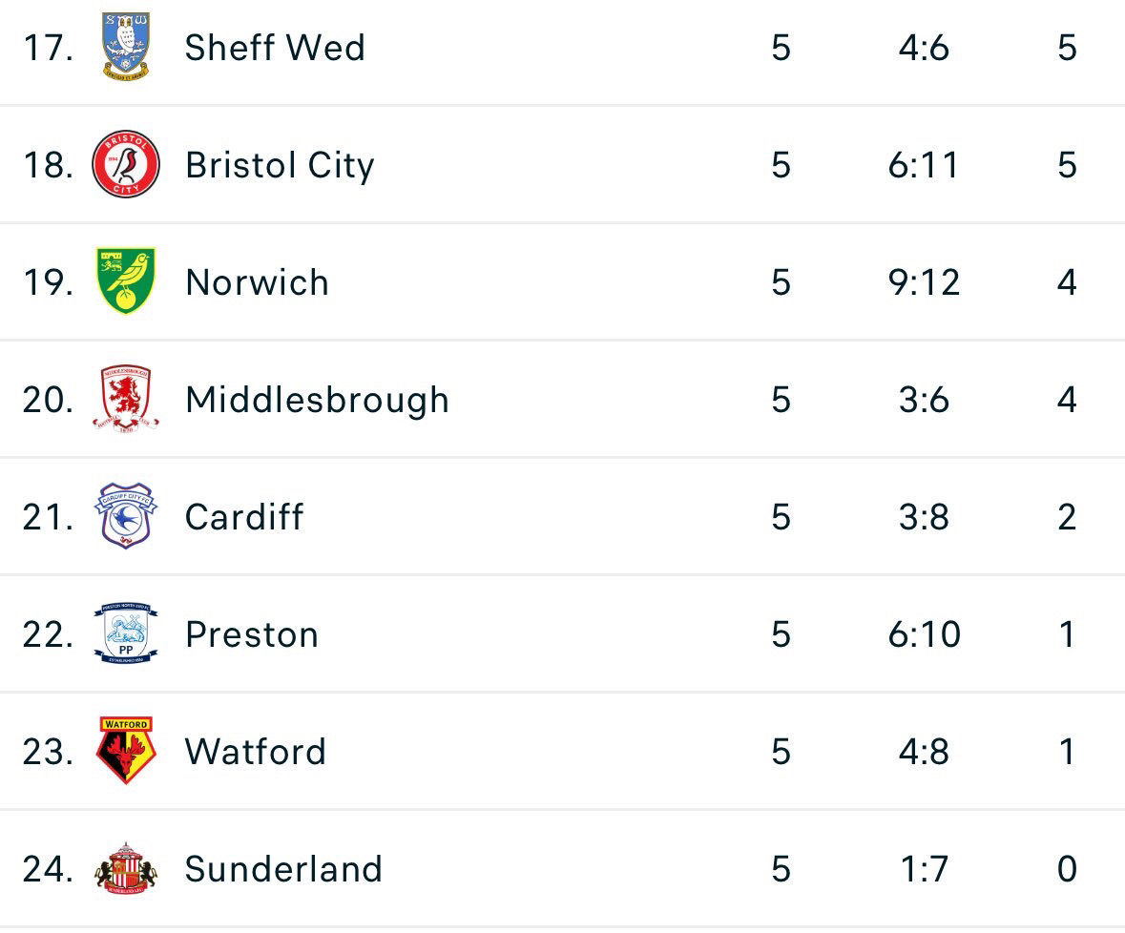Tap Preston's 6:10 goal record
Image resolution: width=1125 pixels, height=933 pixels.
(924, 634)
